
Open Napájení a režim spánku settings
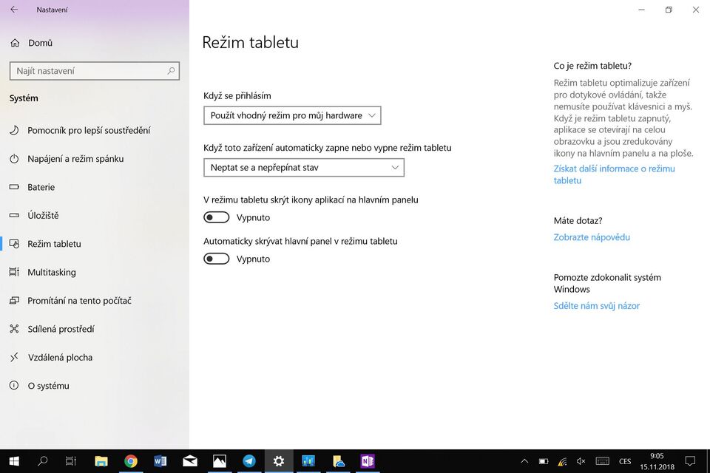[76, 158]
